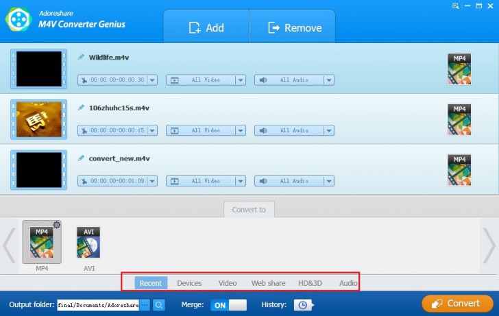Expand trim range dropdown for convert_new.m4v

coord(152,181)
